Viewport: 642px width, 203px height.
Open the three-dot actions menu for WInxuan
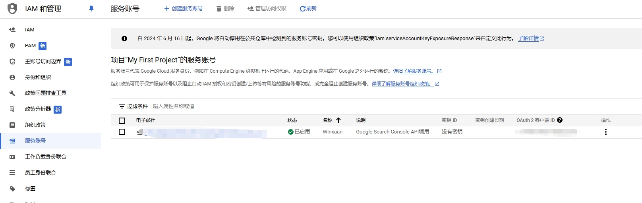click(606, 132)
